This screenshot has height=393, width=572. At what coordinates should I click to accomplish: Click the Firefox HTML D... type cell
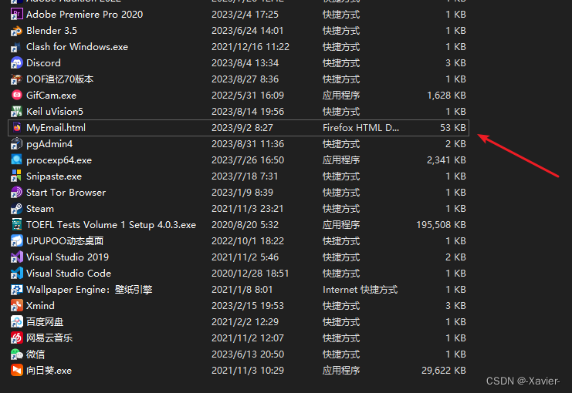pos(360,128)
